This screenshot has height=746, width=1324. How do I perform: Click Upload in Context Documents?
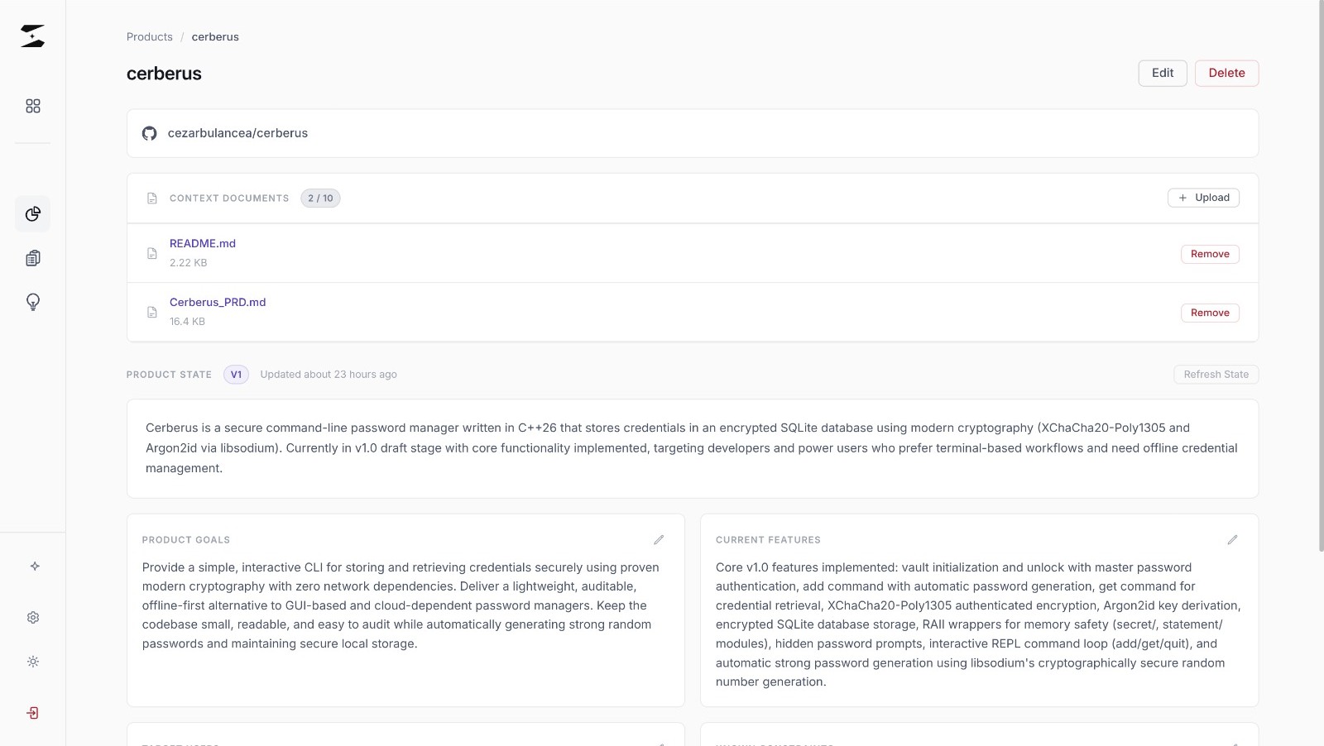click(x=1203, y=198)
